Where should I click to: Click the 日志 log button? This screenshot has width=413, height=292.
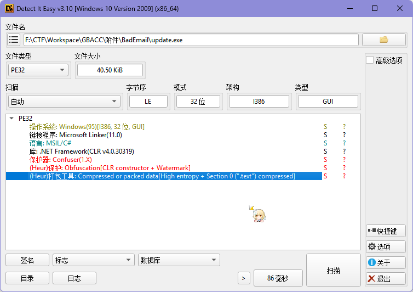(74, 278)
